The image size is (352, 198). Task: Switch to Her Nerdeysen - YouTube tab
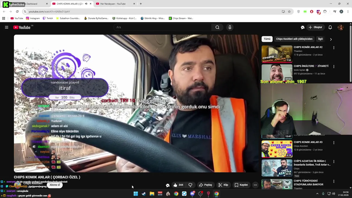point(116,4)
